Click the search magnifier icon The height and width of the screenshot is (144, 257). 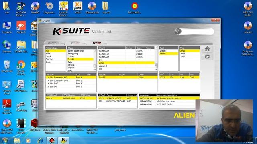point(178,31)
